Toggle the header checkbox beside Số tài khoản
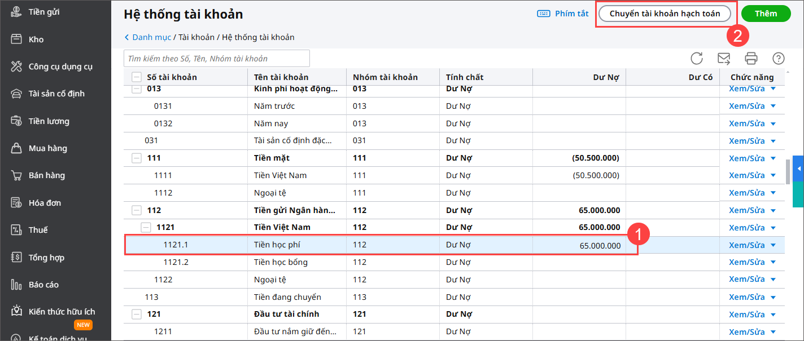 (137, 77)
